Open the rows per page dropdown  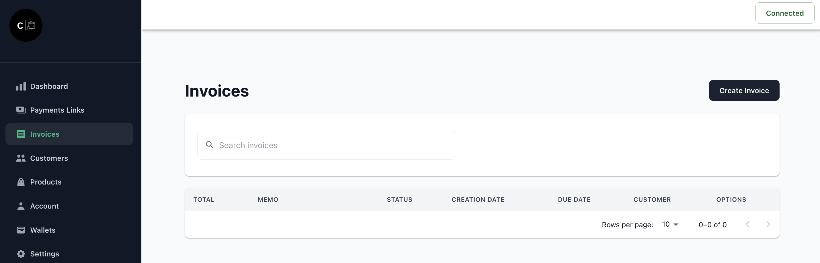tap(670, 225)
